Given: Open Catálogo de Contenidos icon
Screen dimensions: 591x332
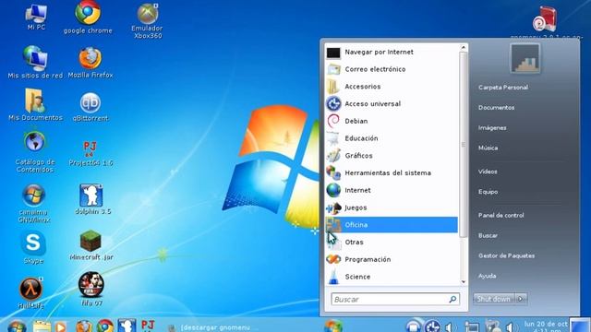Looking at the screenshot, I should pyautogui.click(x=35, y=152).
